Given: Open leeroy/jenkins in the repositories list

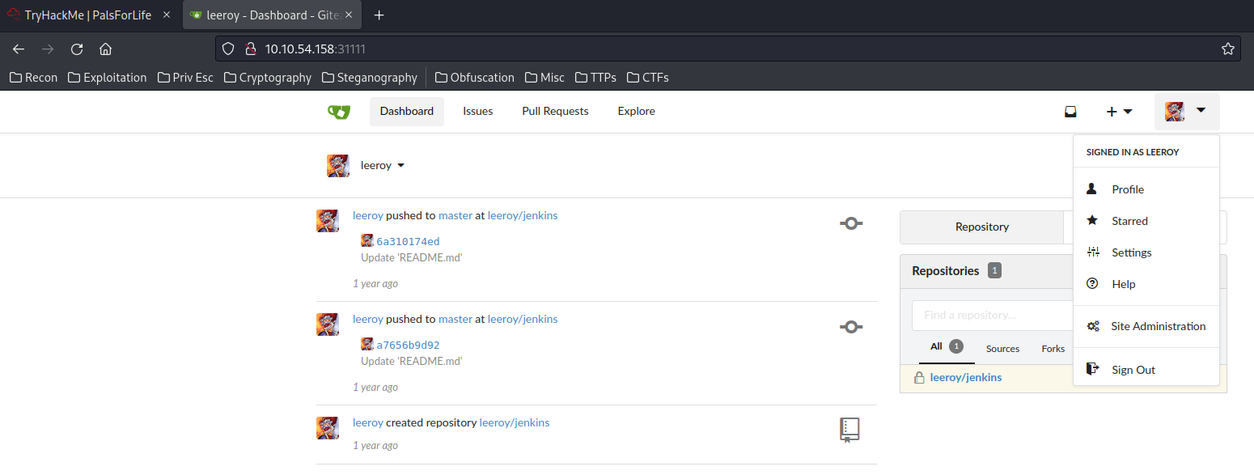Looking at the screenshot, I should (966, 378).
